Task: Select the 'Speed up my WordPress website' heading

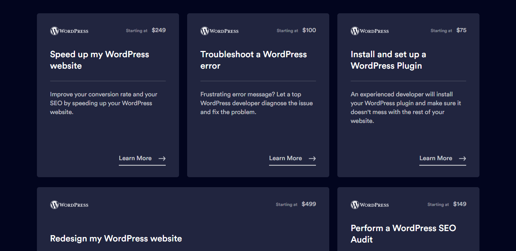Action: coord(100,60)
